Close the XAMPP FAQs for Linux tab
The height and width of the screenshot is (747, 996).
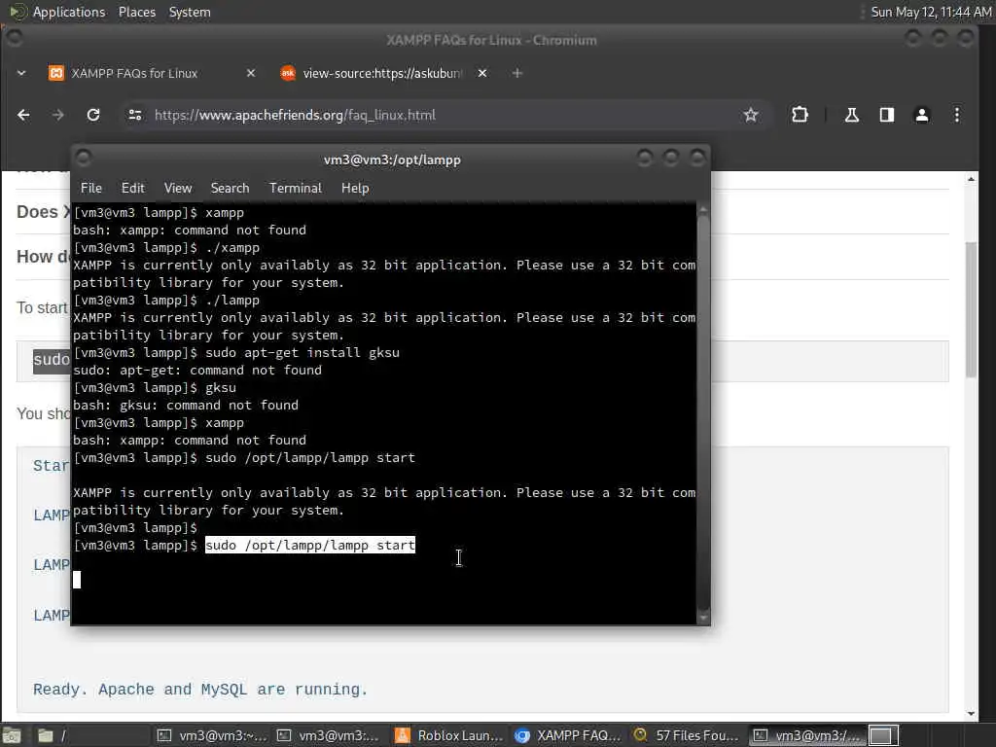click(251, 73)
